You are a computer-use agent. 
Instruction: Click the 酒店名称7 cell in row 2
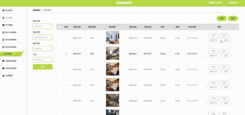77,54
